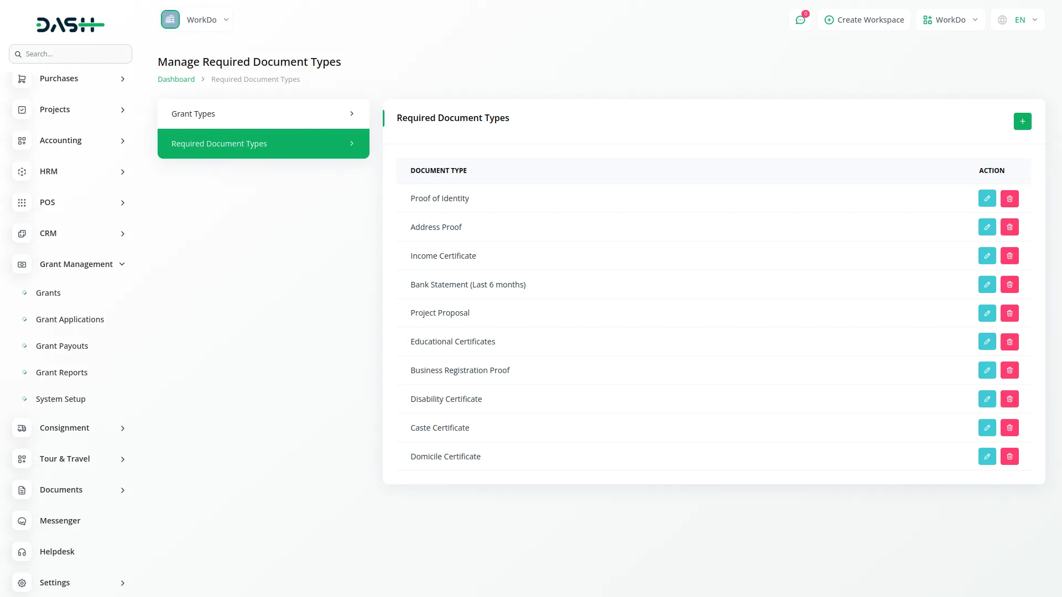Click the POS grid icon in sidebar
1062x597 pixels.
22,203
